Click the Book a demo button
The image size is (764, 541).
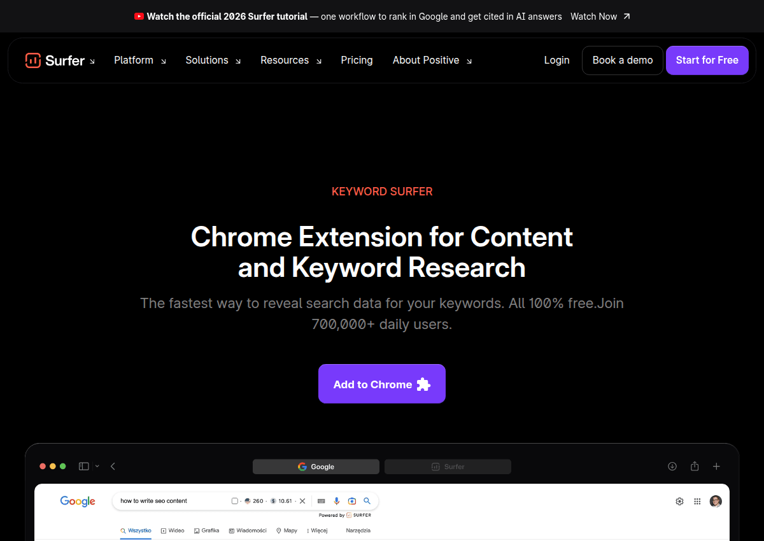623,60
